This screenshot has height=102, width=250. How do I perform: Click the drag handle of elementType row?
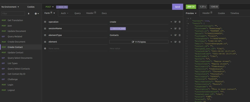45,35
